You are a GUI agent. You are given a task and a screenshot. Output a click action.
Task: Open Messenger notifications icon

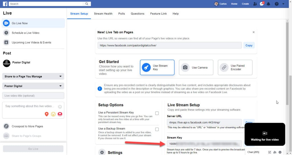pyautogui.click(x=262, y=4)
